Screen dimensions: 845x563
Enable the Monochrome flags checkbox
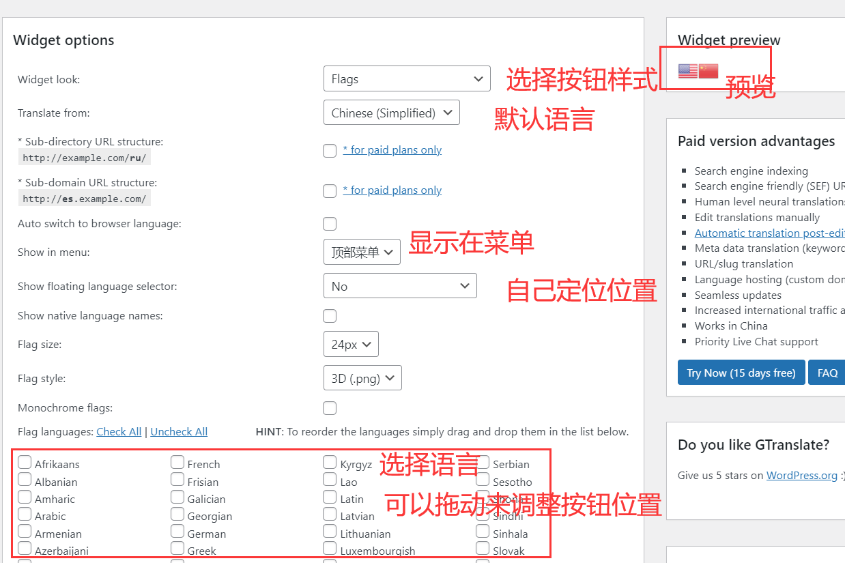coord(330,408)
